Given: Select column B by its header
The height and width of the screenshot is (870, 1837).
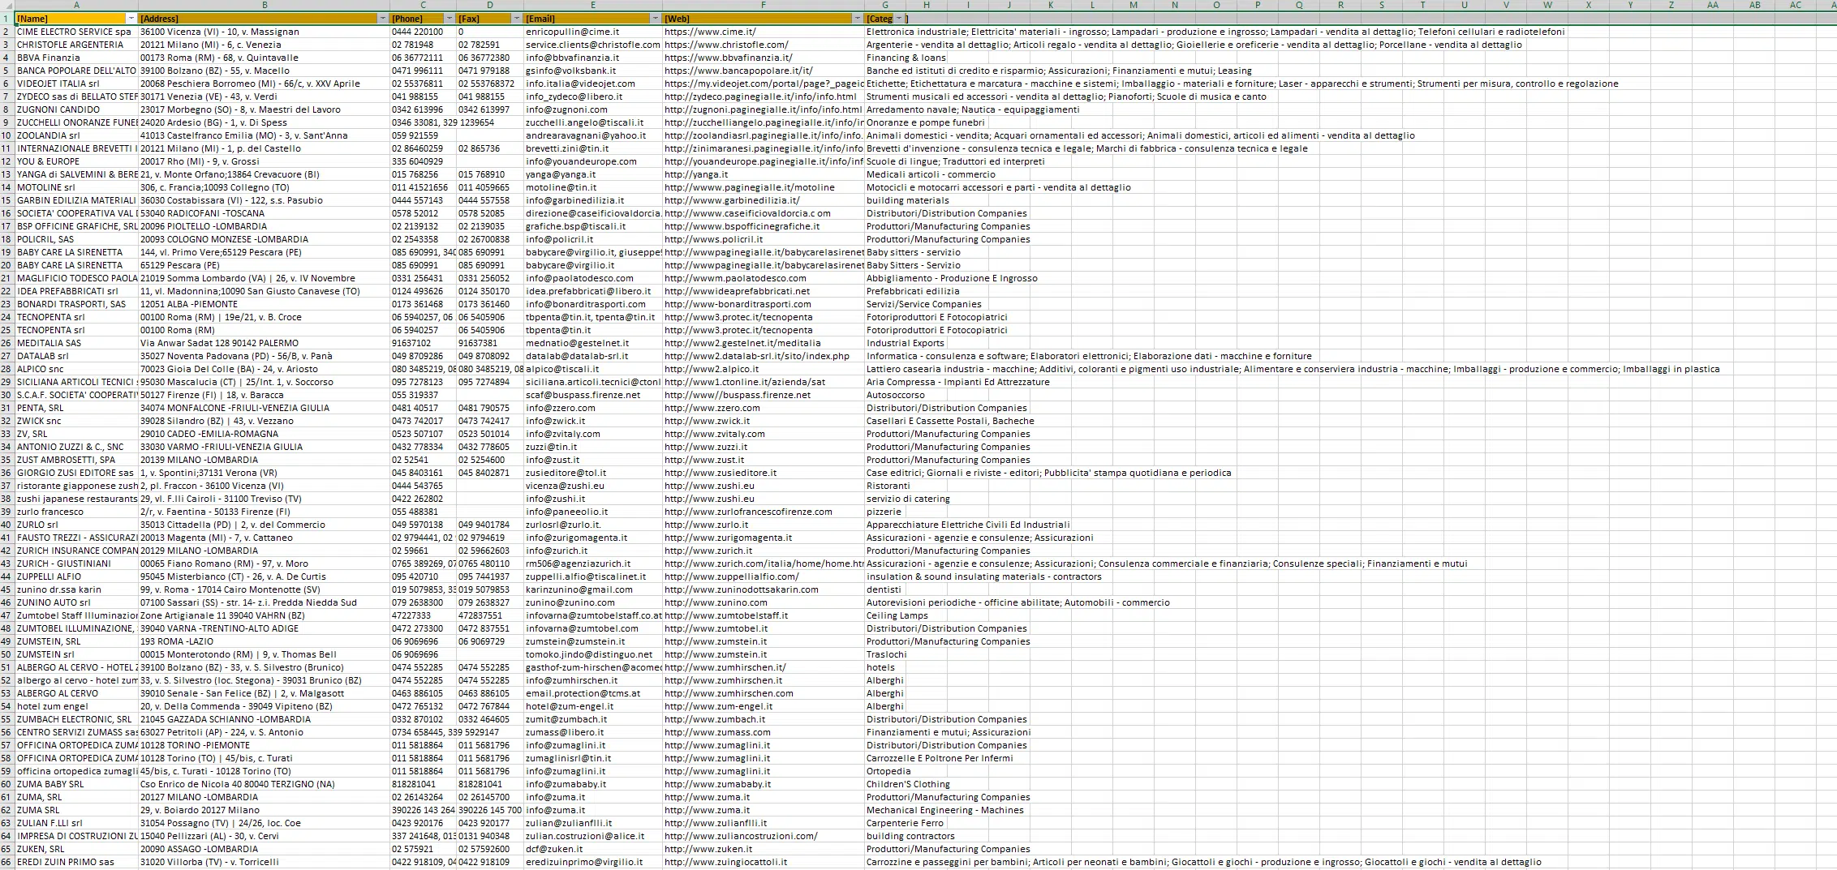Looking at the screenshot, I should click(264, 5).
